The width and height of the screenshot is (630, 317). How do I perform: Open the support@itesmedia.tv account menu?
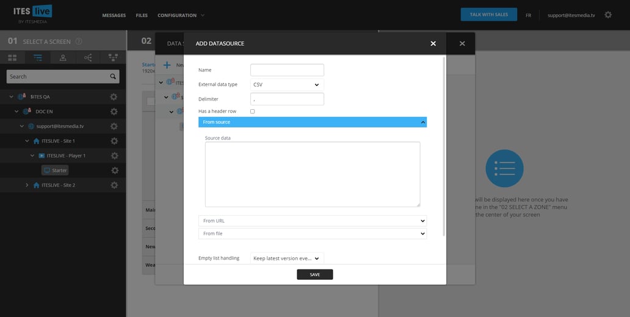tap(571, 15)
